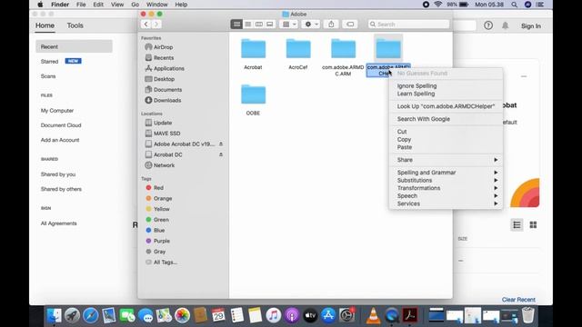This screenshot has width=582, height=327.
Task: Eject the Acrobat DC volume
Action: pyautogui.click(x=221, y=154)
